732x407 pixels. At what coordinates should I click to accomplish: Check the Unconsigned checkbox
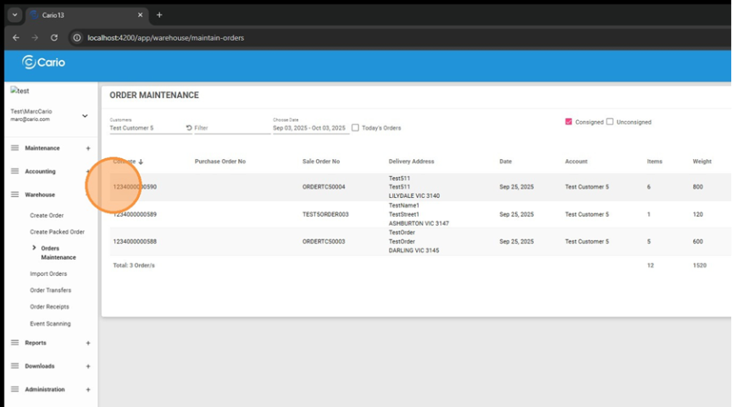click(x=610, y=122)
